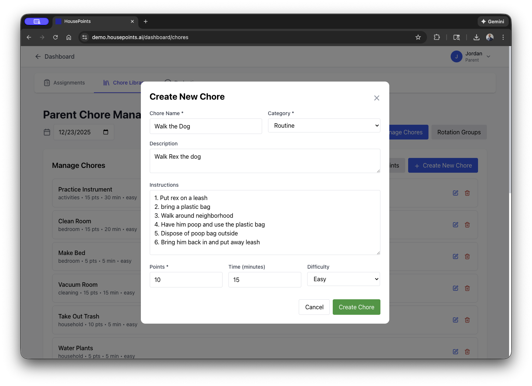Delete the Take Out Trash chore

[467, 320]
